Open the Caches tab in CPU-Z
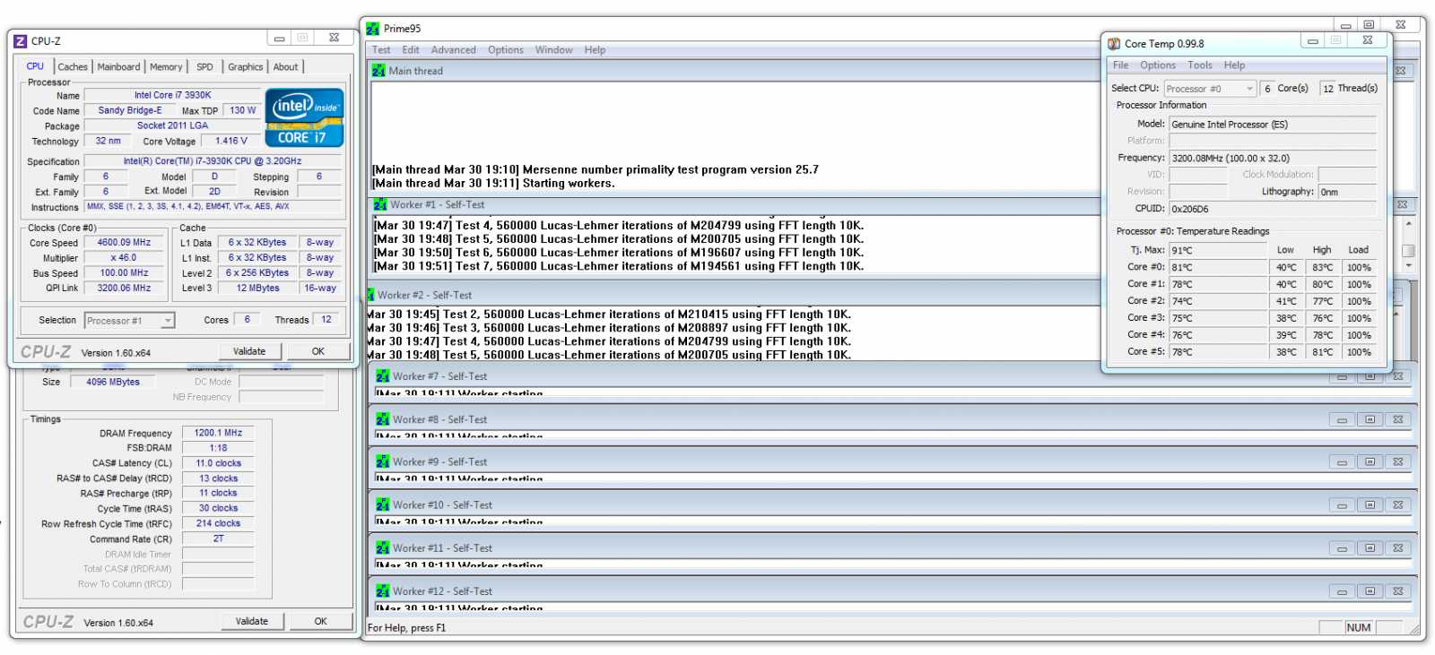The height and width of the screenshot is (655, 1435). [73, 67]
